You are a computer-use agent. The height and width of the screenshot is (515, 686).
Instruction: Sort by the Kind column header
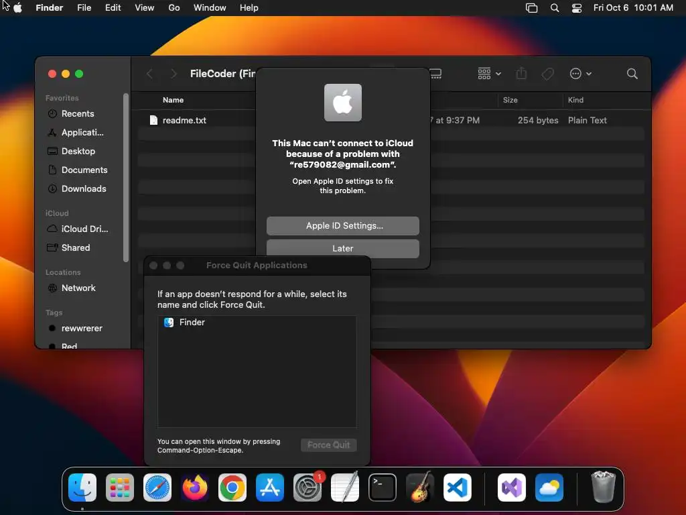(575, 101)
